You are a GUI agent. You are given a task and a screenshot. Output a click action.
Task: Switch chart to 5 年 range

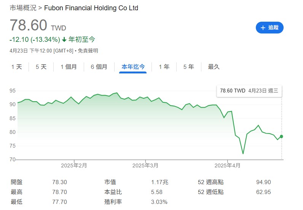pos(188,67)
